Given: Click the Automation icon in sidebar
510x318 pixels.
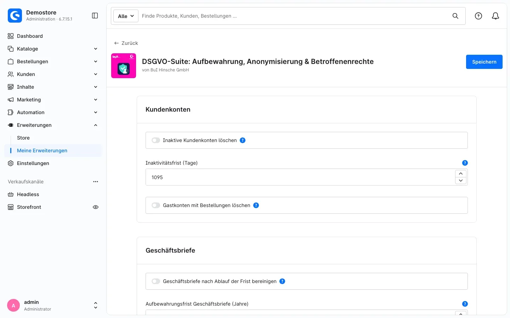Looking at the screenshot, I should click(x=11, y=112).
